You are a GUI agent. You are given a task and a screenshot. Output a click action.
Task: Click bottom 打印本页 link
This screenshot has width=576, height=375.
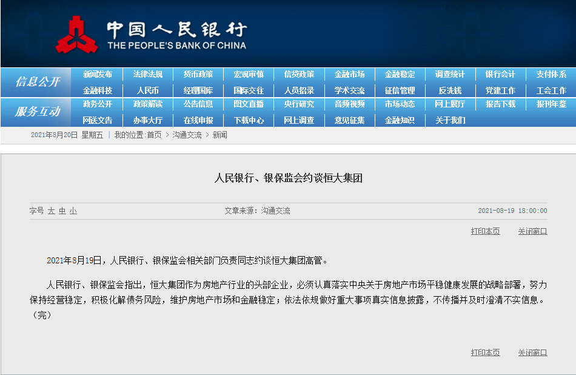pyautogui.click(x=485, y=353)
